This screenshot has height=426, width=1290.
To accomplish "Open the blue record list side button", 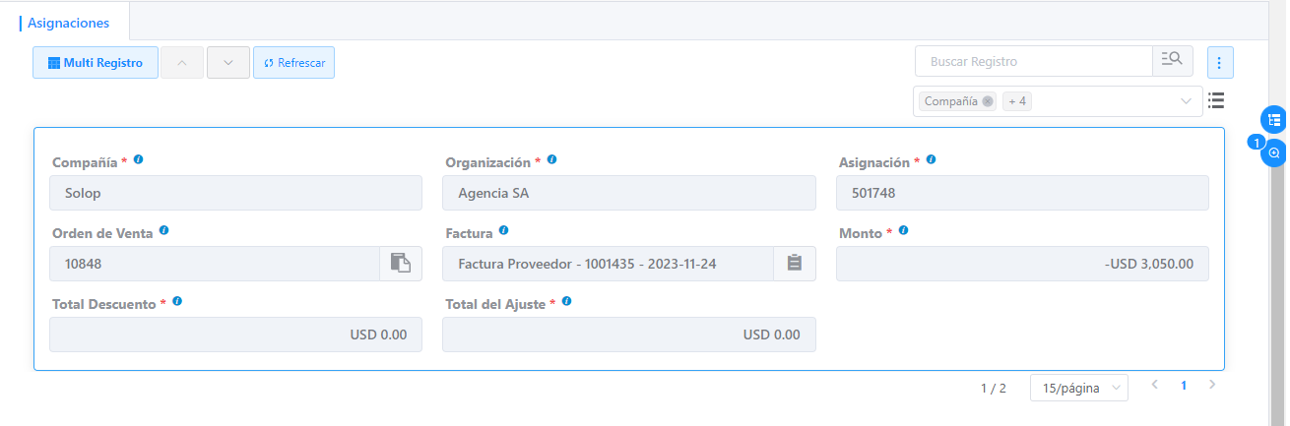I will [1274, 120].
